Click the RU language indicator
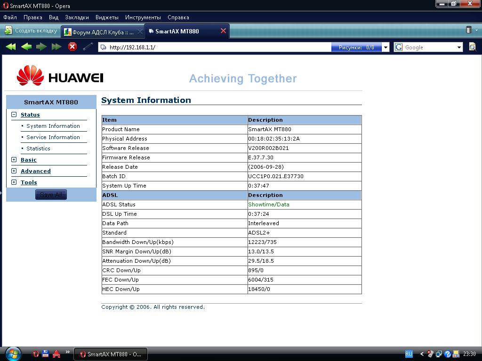 pos(409,354)
